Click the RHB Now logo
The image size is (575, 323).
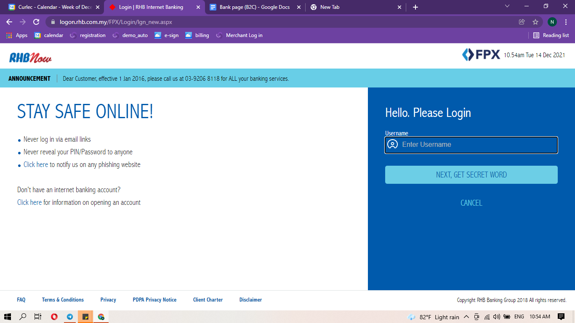point(30,57)
